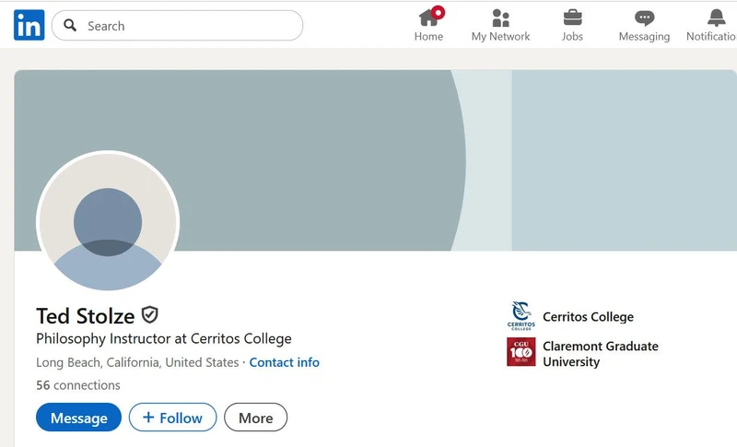This screenshot has height=447, width=737.
Task: Click the verification shield badge beside Ted Stolze
Action: [x=150, y=314]
